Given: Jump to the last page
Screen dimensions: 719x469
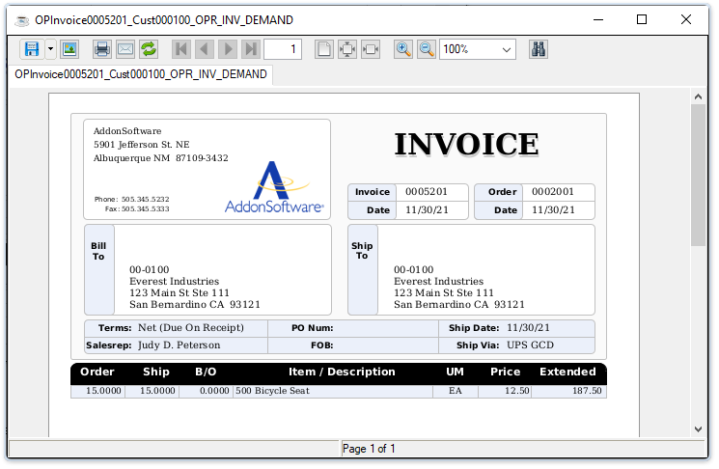Looking at the screenshot, I should point(251,49).
